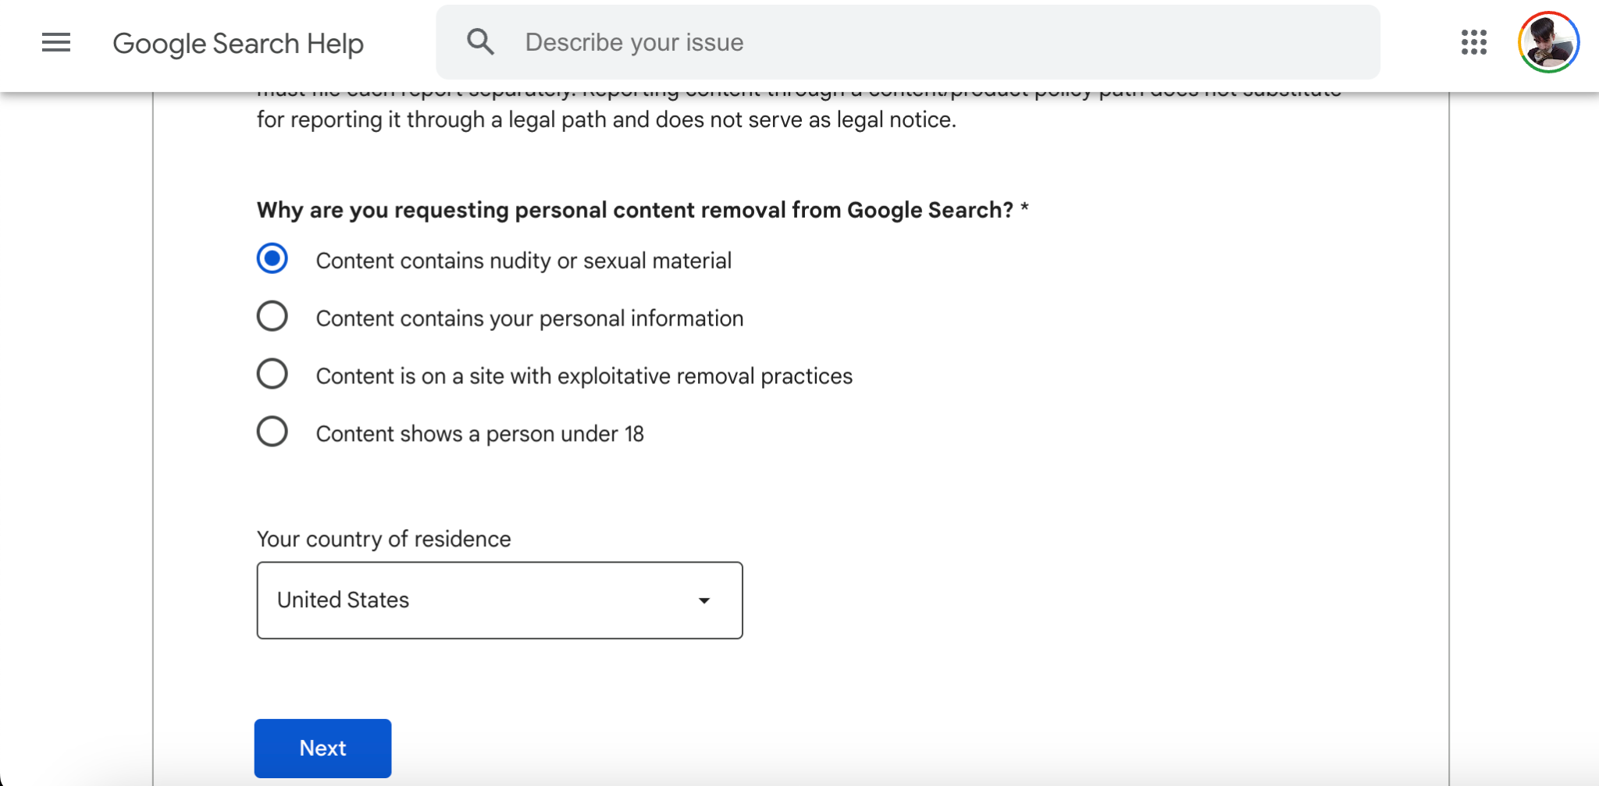The image size is (1599, 786).
Task: Click the United States text in the dropdown
Action: click(x=343, y=599)
